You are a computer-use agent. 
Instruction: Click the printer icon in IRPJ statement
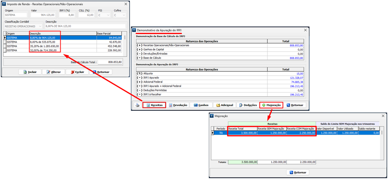point(138,105)
